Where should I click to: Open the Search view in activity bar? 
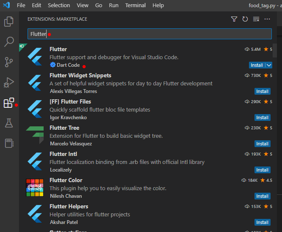(8, 42)
